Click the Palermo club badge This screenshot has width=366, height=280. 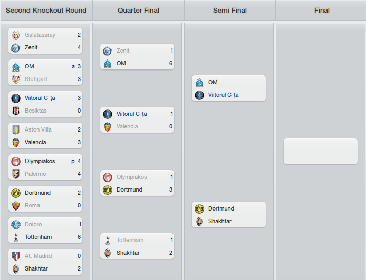pyautogui.click(x=16, y=174)
